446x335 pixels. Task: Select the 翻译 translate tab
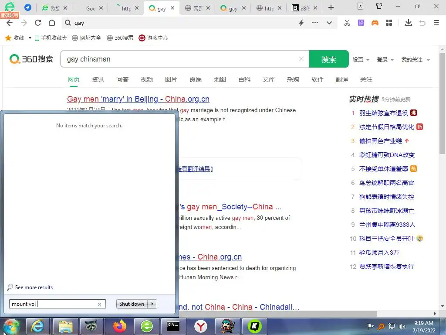click(341, 79)
